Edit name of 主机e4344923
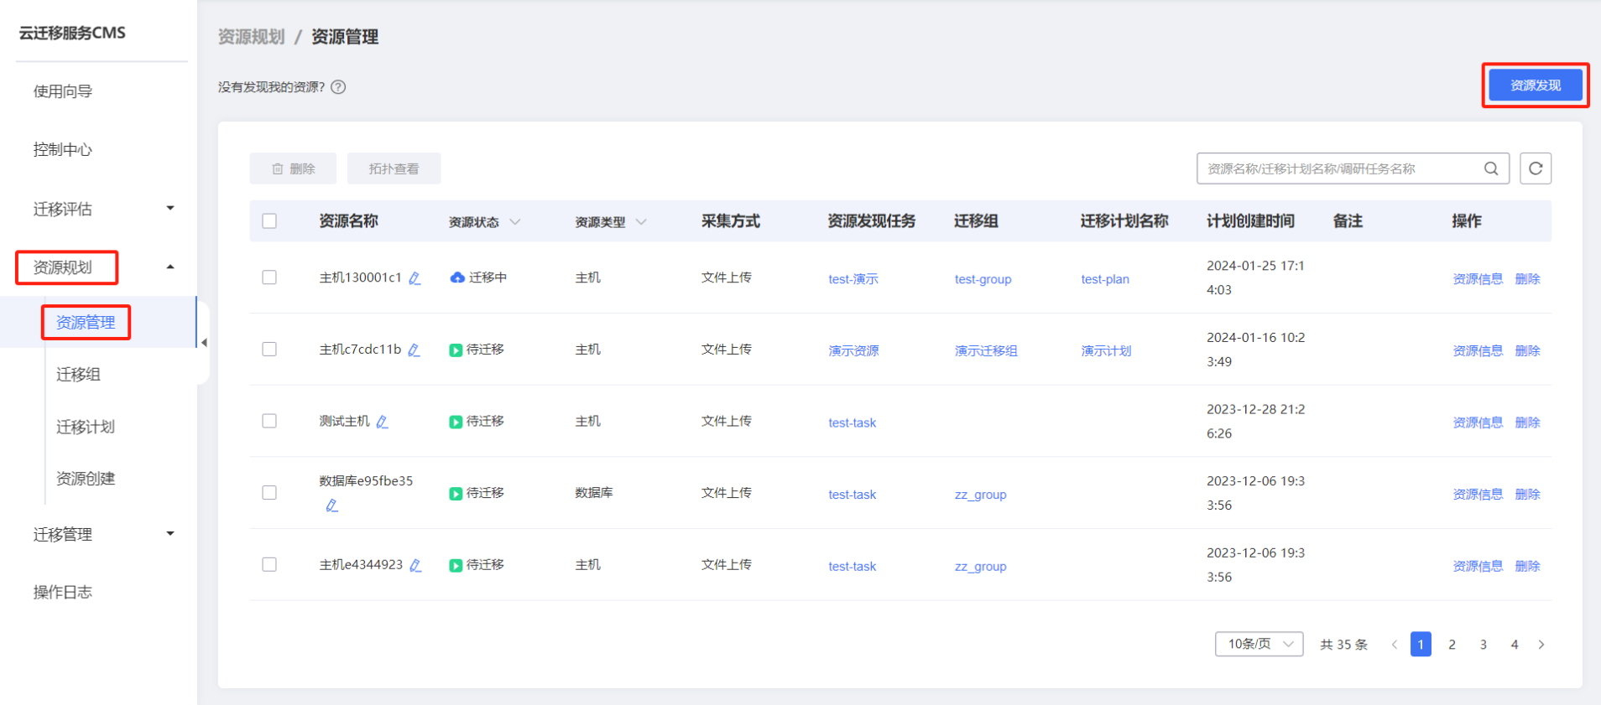Viewport: 1601px width, 705px height. pyautogui.click(x=415, y=566)
